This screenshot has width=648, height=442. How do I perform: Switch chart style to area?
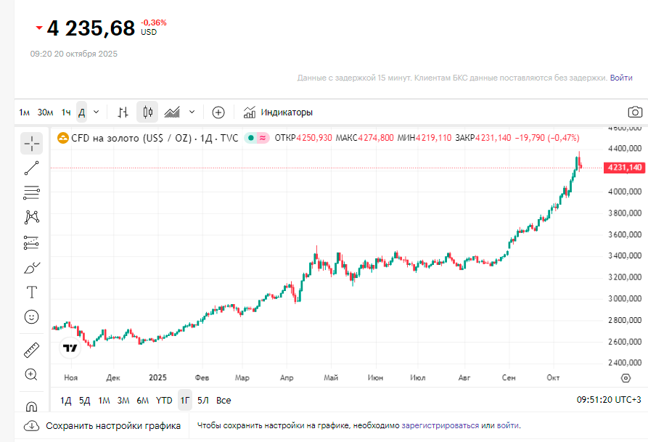(x=172, y=112)
